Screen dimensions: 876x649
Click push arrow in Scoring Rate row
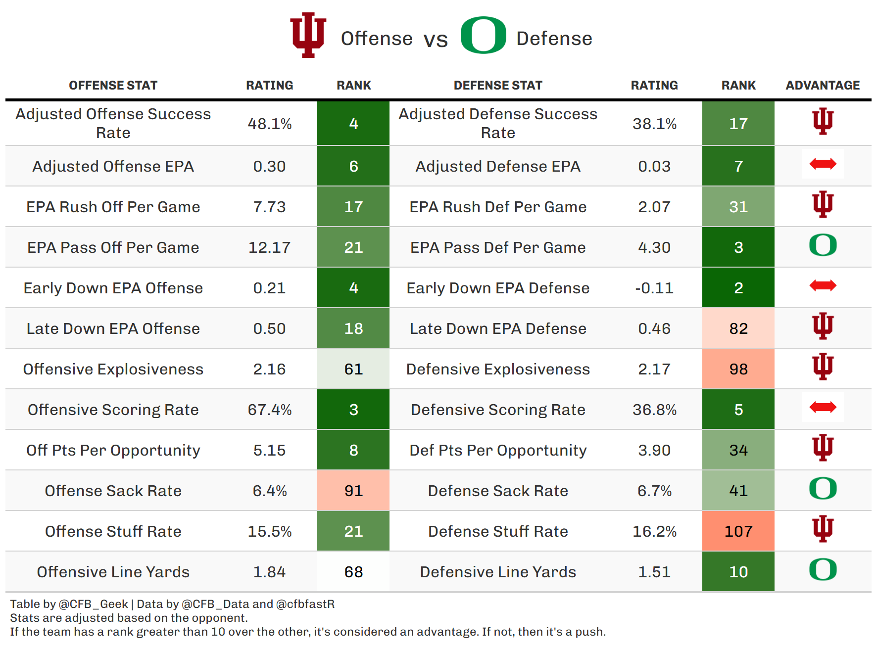823,407
